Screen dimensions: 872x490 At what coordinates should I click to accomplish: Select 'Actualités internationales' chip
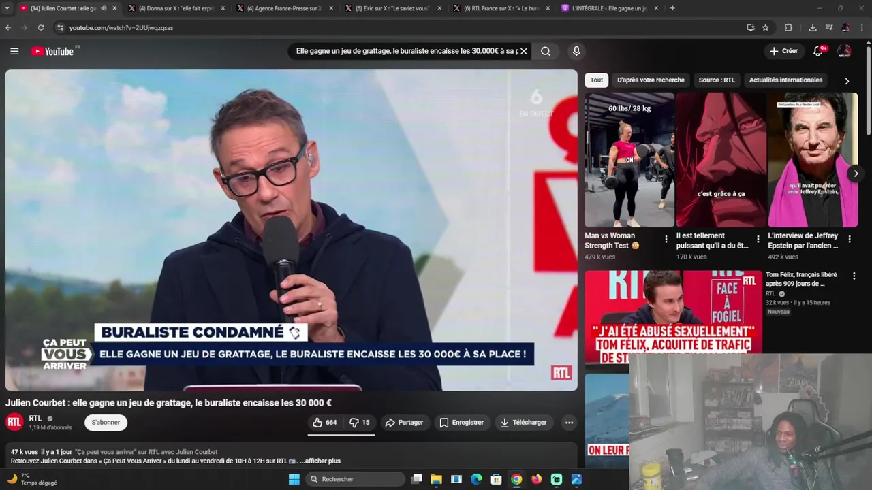tap(785, 80)
